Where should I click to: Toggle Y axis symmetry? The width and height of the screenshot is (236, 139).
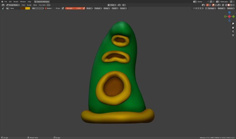pyautogui.click(x=198, y=8)
